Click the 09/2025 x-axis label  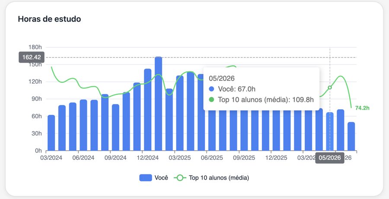tap(244, 158)
